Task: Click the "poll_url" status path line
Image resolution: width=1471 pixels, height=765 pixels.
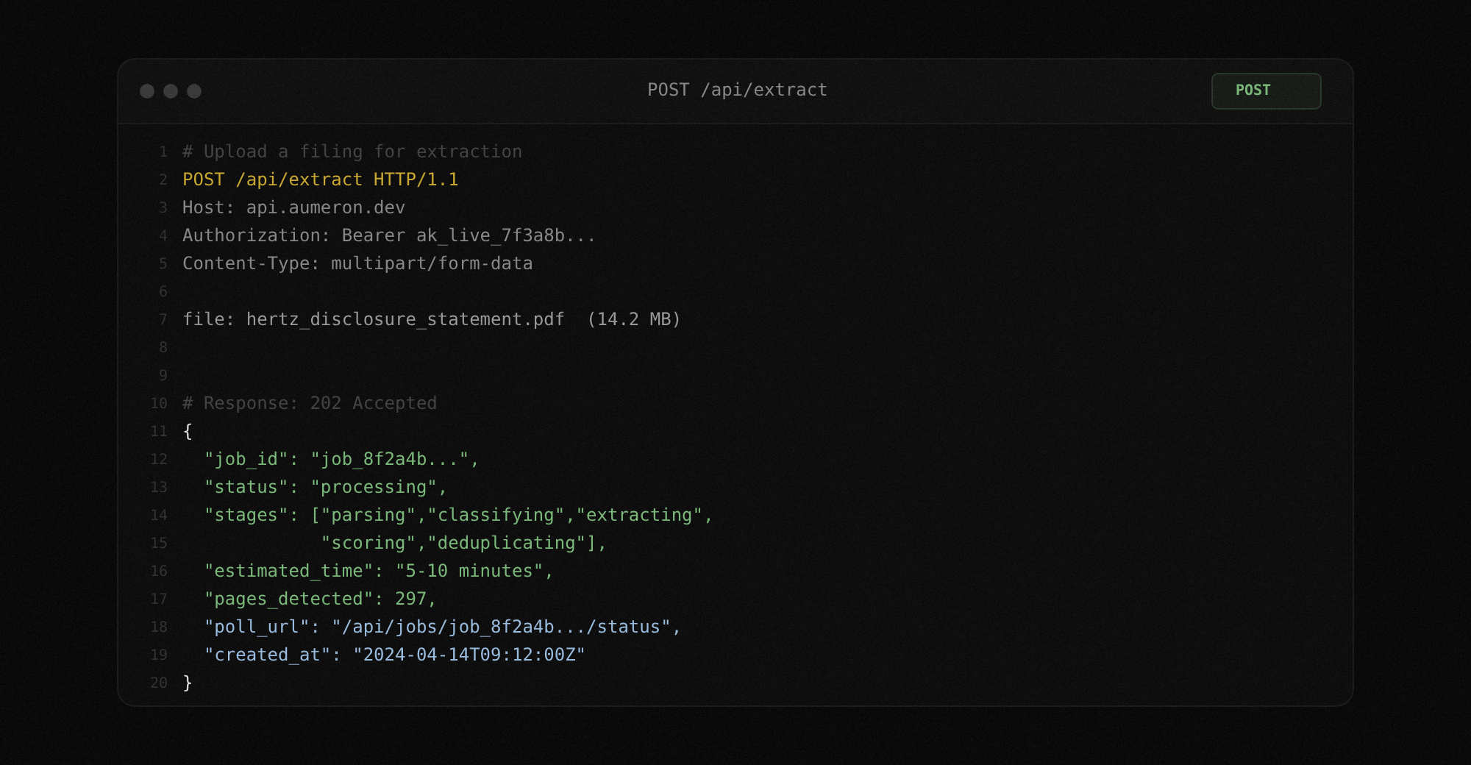Action: (x=443, y=627)
